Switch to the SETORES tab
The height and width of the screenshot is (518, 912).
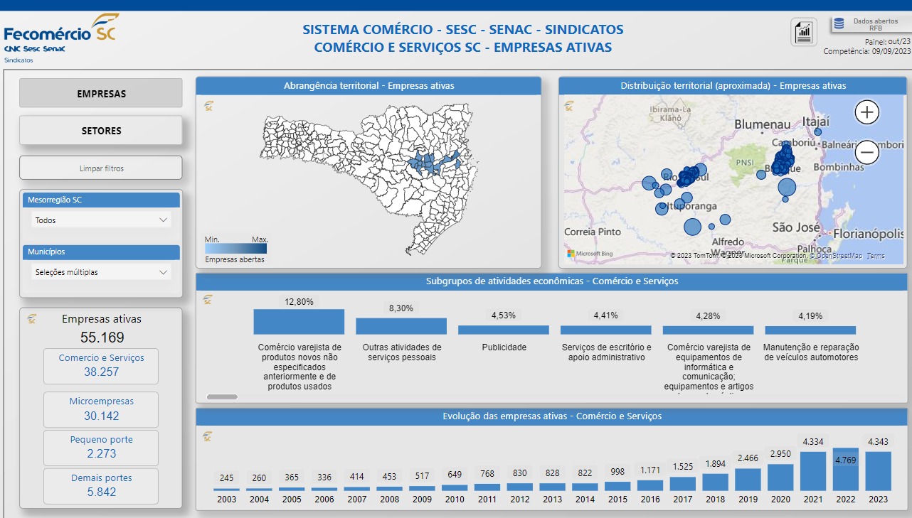101,131
